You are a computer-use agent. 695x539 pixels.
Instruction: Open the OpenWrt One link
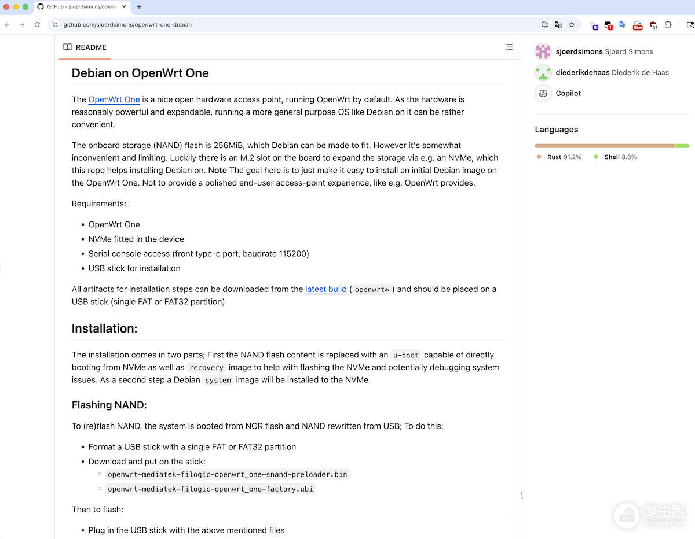(x=114, y=99)
